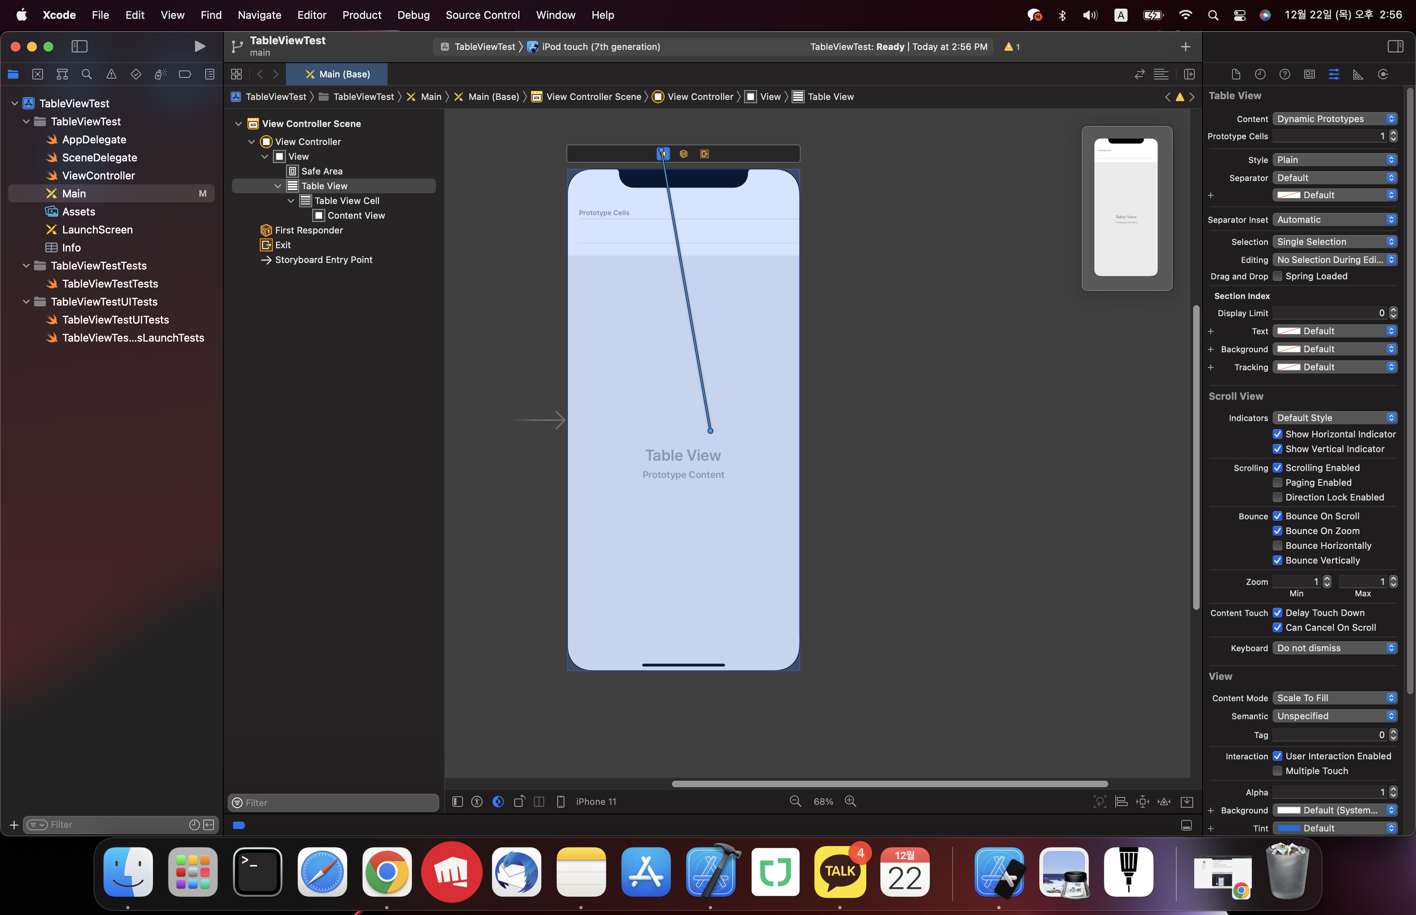Uncheck Bounce On Zoom
Image resolution: width=1416 pixels, height=915 pixels.
tap(1277, 530)
